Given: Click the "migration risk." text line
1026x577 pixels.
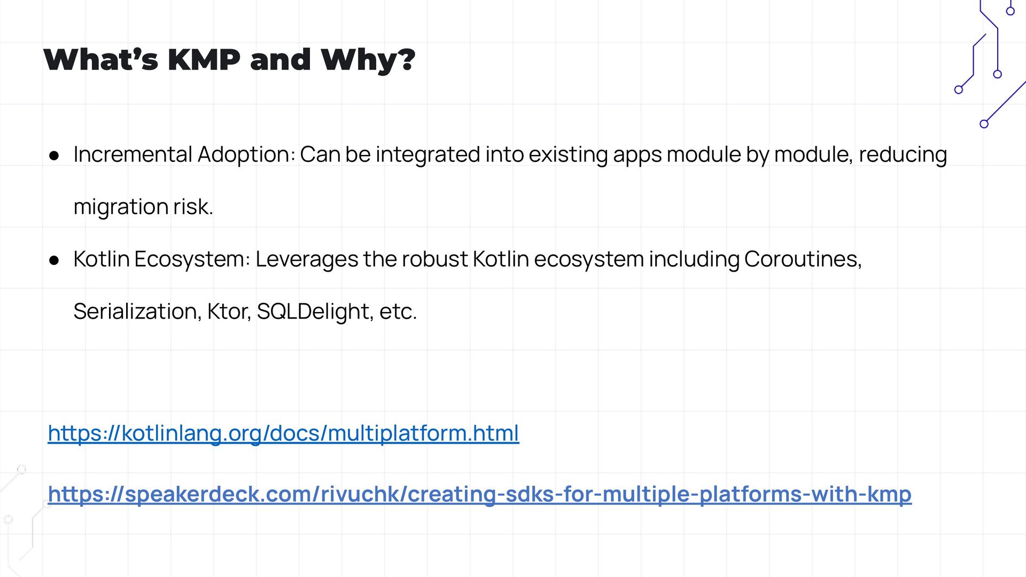Looking at the screenshot, I should click(143, 207).
